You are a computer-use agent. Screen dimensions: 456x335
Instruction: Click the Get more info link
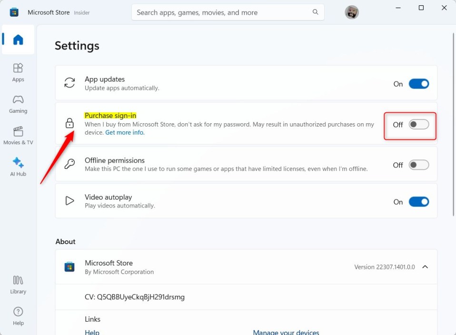pos(125,133)
